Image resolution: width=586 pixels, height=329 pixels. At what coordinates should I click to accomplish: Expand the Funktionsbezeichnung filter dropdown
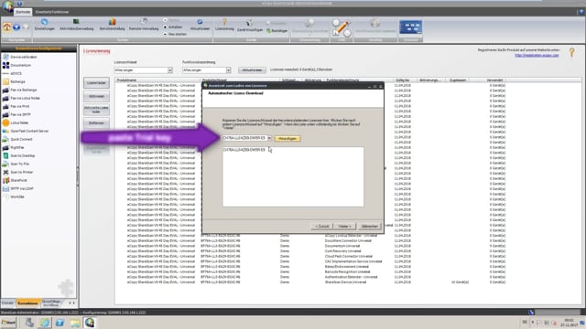point(228,70)
